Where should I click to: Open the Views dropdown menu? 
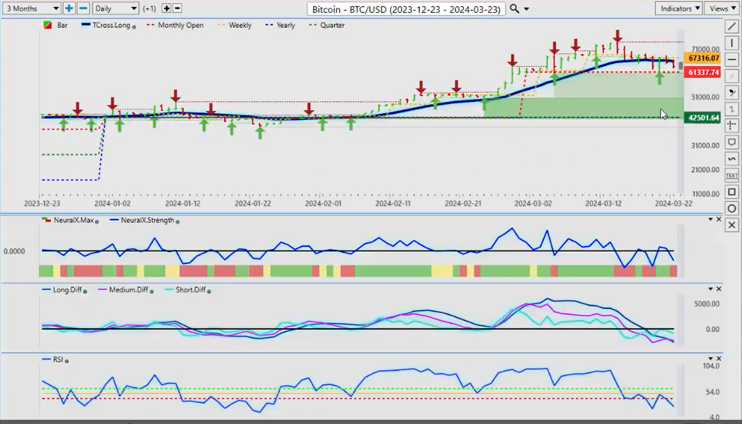point(722,8)
